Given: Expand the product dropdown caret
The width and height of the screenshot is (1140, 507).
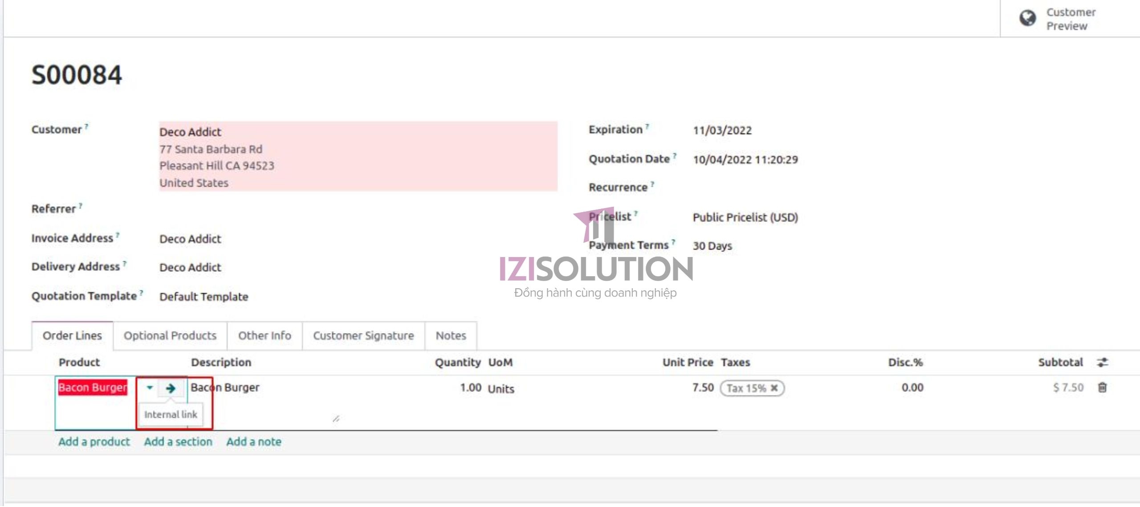Looking at the screenshot, I should tap(150, 388).
